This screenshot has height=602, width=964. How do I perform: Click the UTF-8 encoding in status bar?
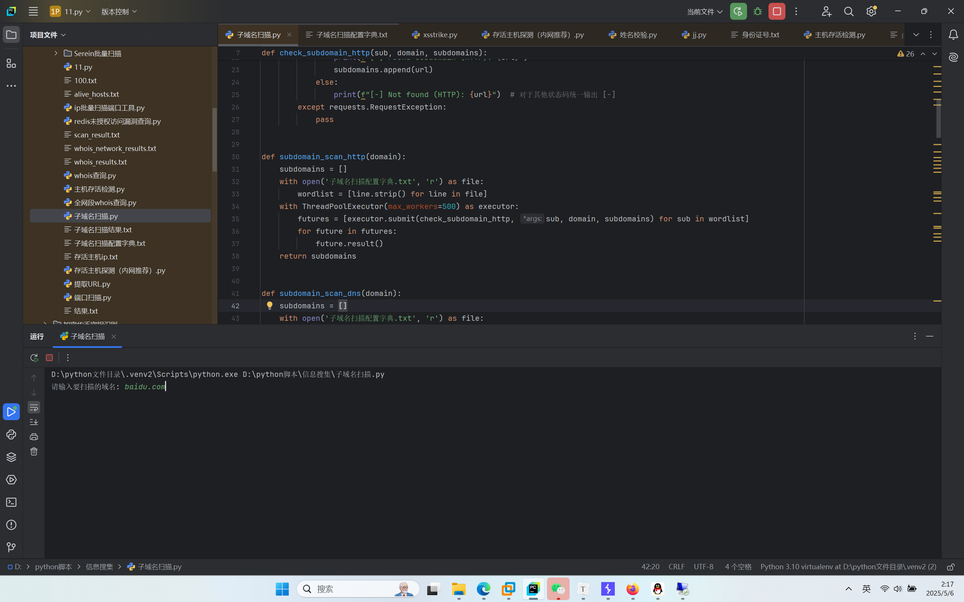(703, 567)
